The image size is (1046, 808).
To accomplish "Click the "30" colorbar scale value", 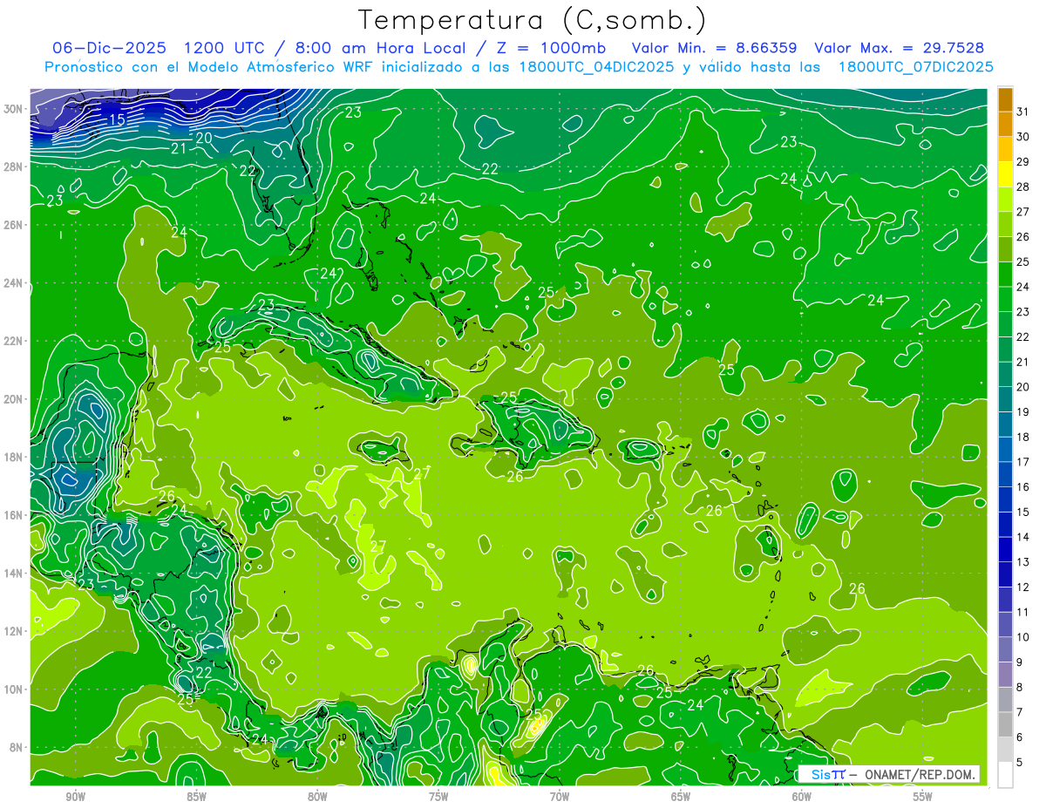I will tap(1022, 137).
